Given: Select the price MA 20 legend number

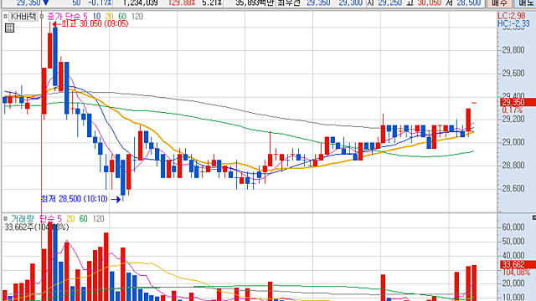Looking at the screenshot, I should coord(109,17).
